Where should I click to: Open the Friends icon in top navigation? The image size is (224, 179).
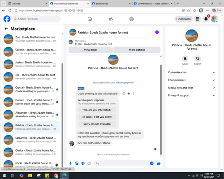coord(111,19)
